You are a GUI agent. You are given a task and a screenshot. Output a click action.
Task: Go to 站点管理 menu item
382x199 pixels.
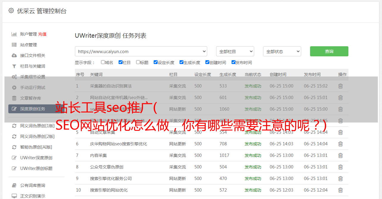29,45
